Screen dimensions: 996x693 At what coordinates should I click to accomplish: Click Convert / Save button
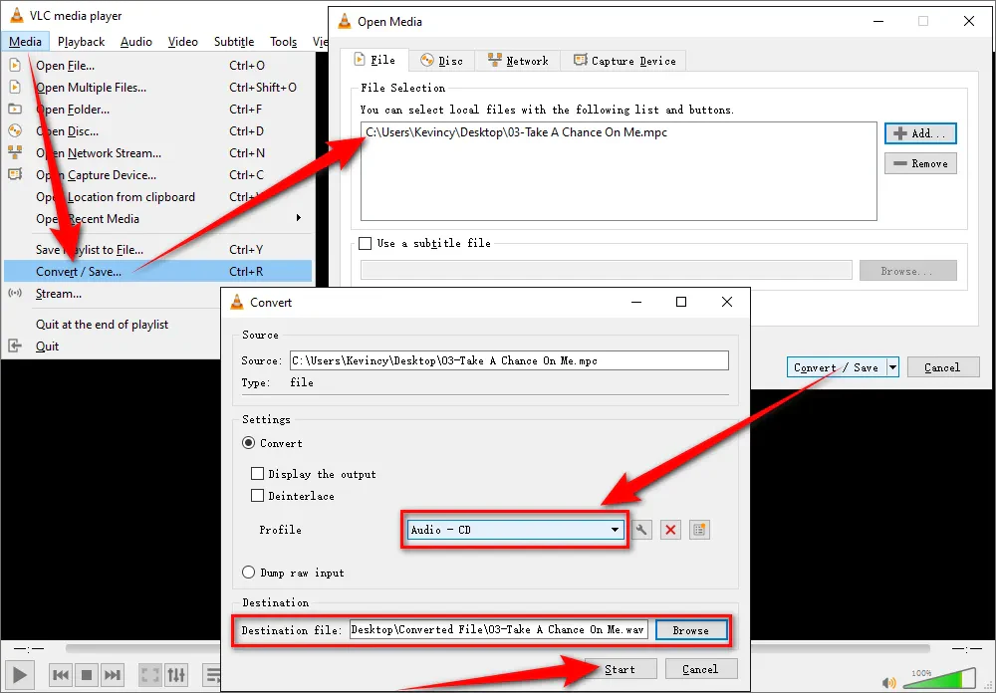coord(836,367)
